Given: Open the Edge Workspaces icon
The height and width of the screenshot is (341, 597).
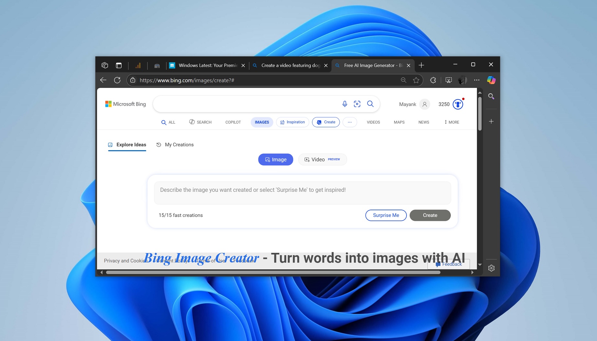Looking at the screenshot, I should pos(104,65).
